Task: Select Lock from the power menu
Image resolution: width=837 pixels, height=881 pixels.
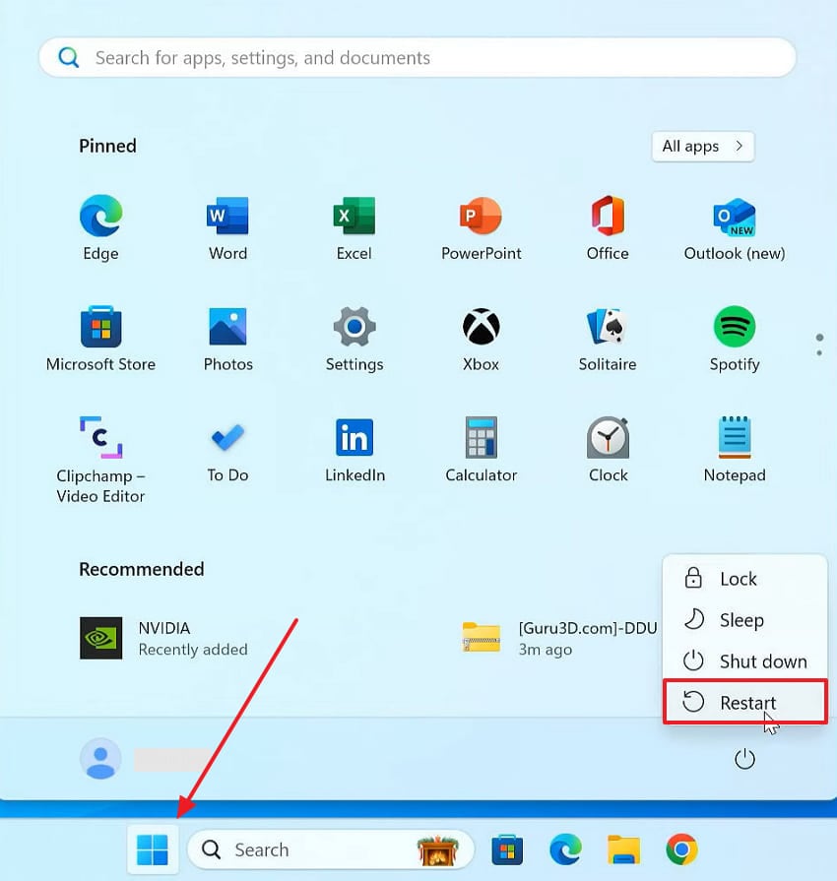Action: tap(744, 579)
